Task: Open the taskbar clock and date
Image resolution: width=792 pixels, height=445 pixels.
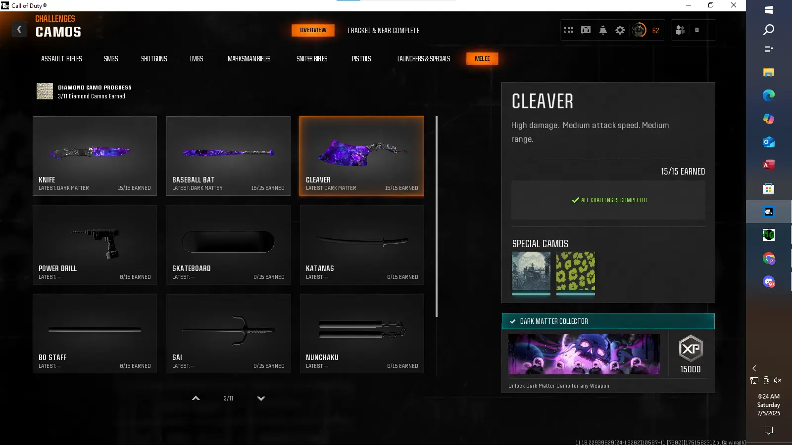Action: (769, 405)
